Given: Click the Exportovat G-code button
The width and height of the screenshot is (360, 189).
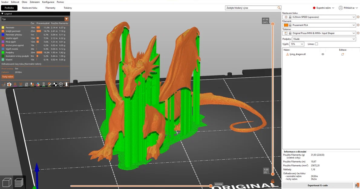Looking at the screenshot, I should coord(317,185).
